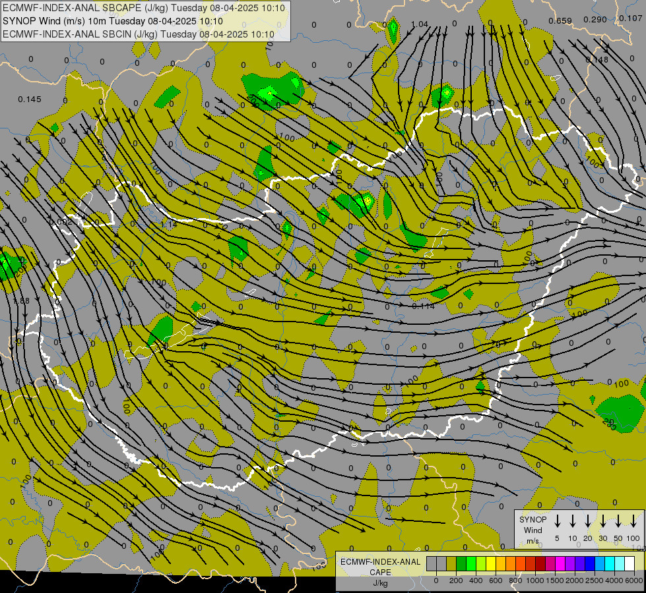The height and width of the screenshot is (593, 646).
Task: Select the pure yellow CAPE legend swatch
Action: tap(491, 563)
